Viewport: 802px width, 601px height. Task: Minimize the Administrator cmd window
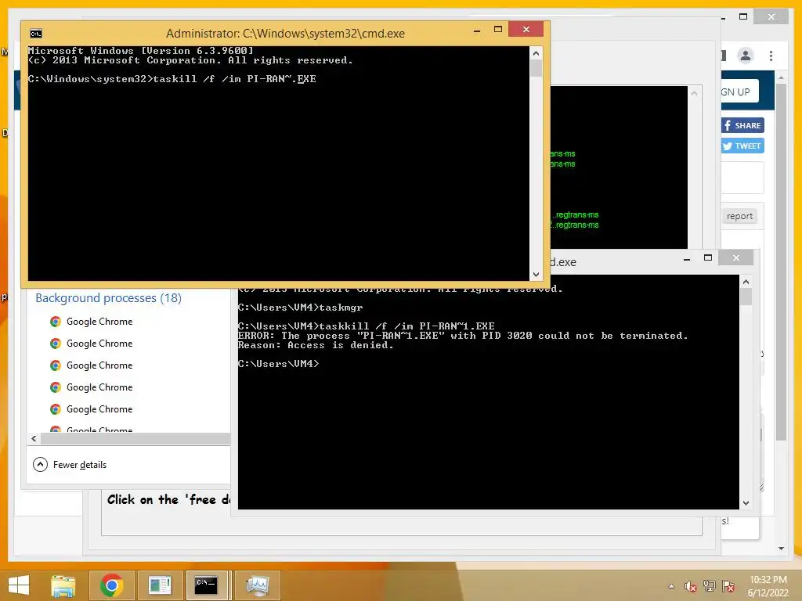coord(477,31)
